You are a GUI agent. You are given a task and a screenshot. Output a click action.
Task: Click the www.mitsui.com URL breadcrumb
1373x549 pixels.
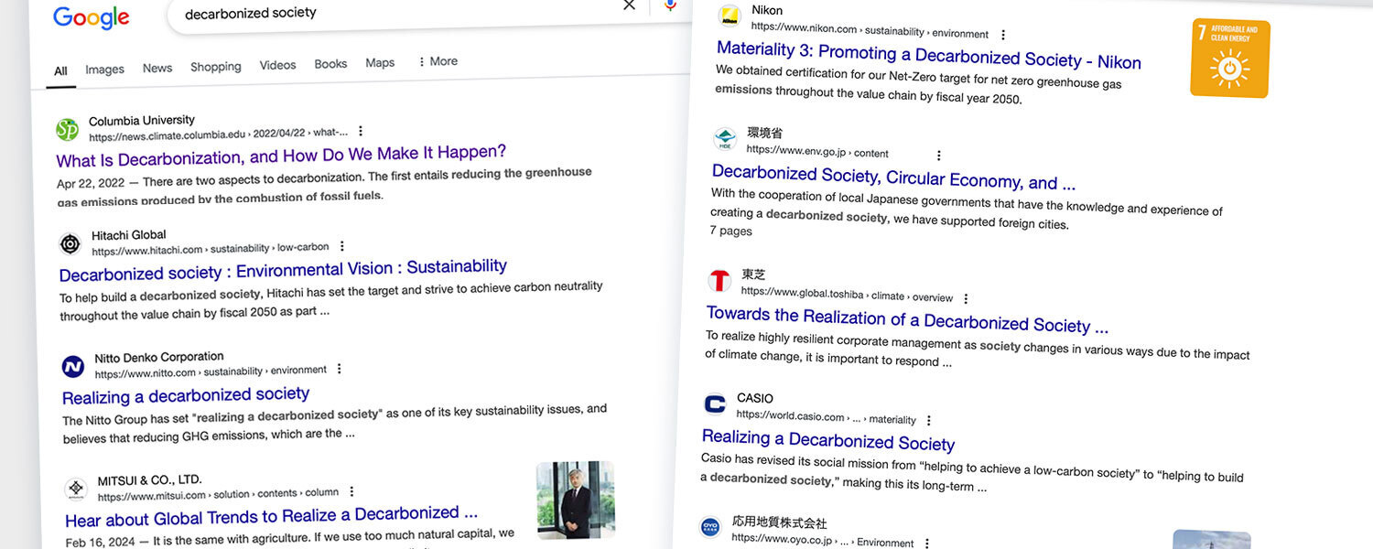[x=218, y=495]
